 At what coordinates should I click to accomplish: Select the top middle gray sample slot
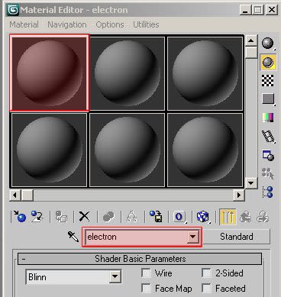pyautogui.click(x=128, y=73)
